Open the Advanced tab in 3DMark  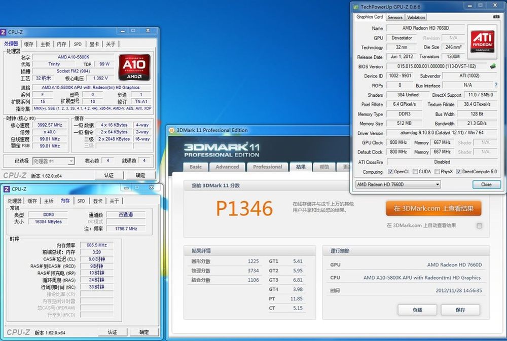pos(227,167)
